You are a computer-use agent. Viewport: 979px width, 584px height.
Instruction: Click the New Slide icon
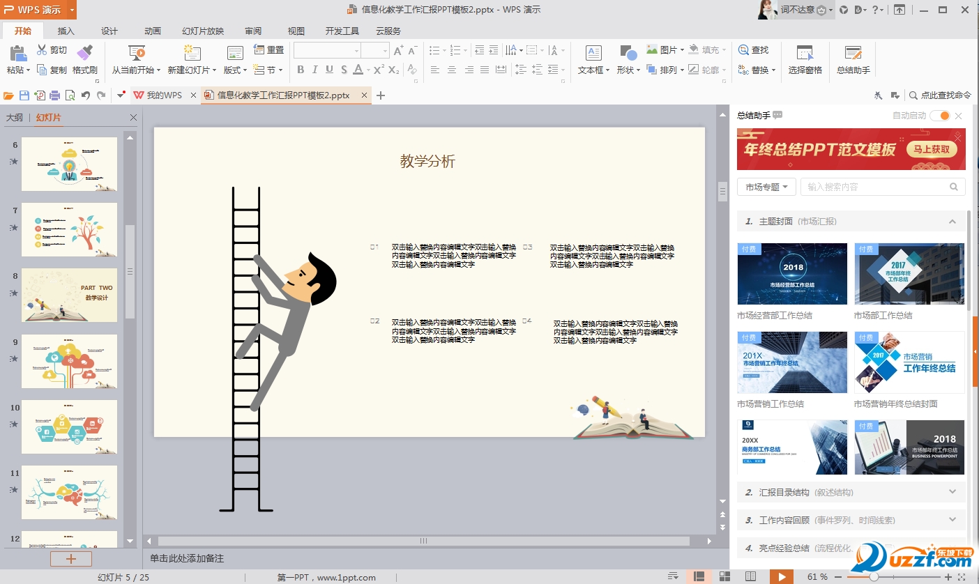click(x=192, y=54)
